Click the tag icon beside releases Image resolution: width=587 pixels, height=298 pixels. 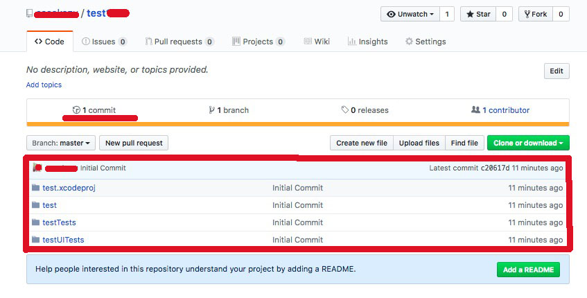pos(345,109)
